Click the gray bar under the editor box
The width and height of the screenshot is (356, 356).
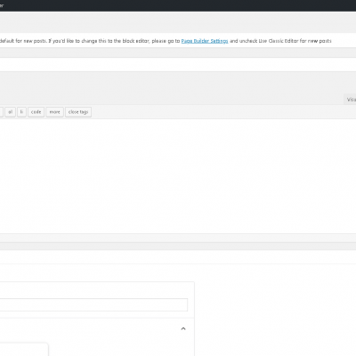pyautogui.click(x=178, y=247)
